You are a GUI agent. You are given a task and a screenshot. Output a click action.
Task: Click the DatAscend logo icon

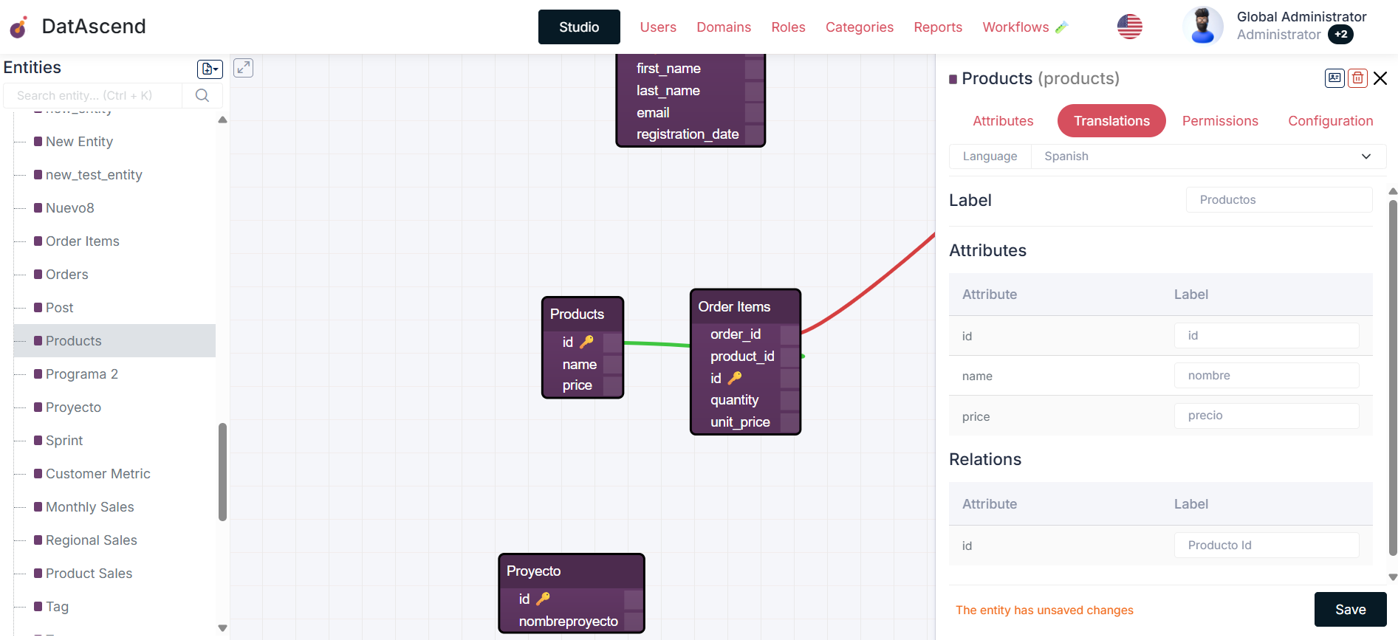[18, 27]
